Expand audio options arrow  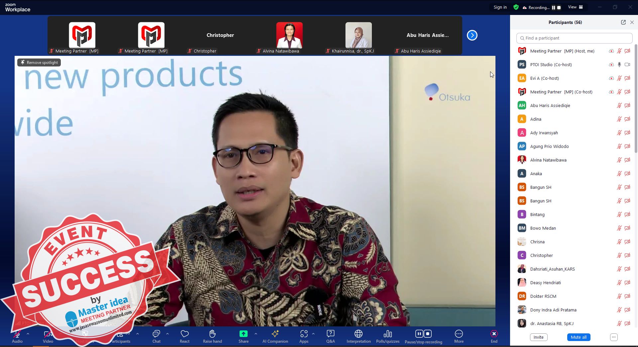28,333
